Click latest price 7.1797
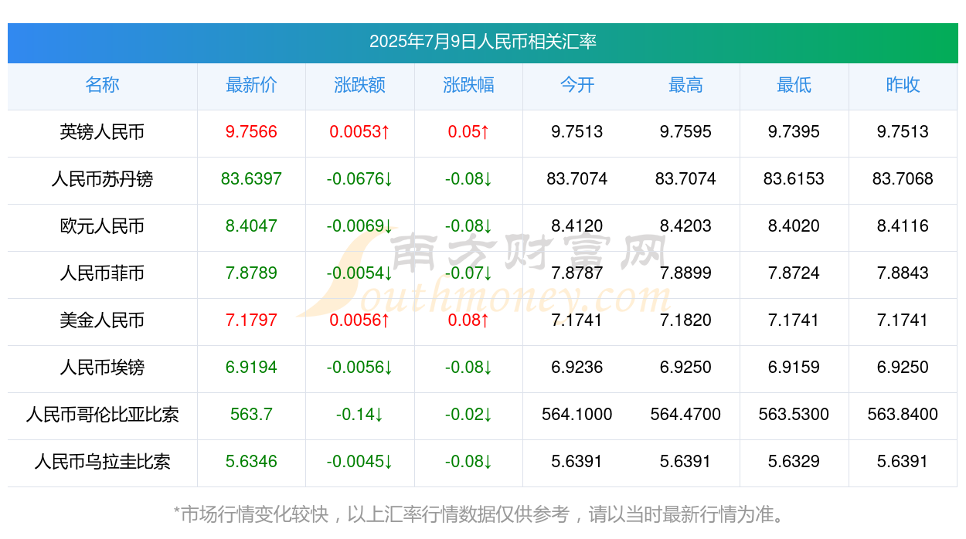 tap(251, 320)
